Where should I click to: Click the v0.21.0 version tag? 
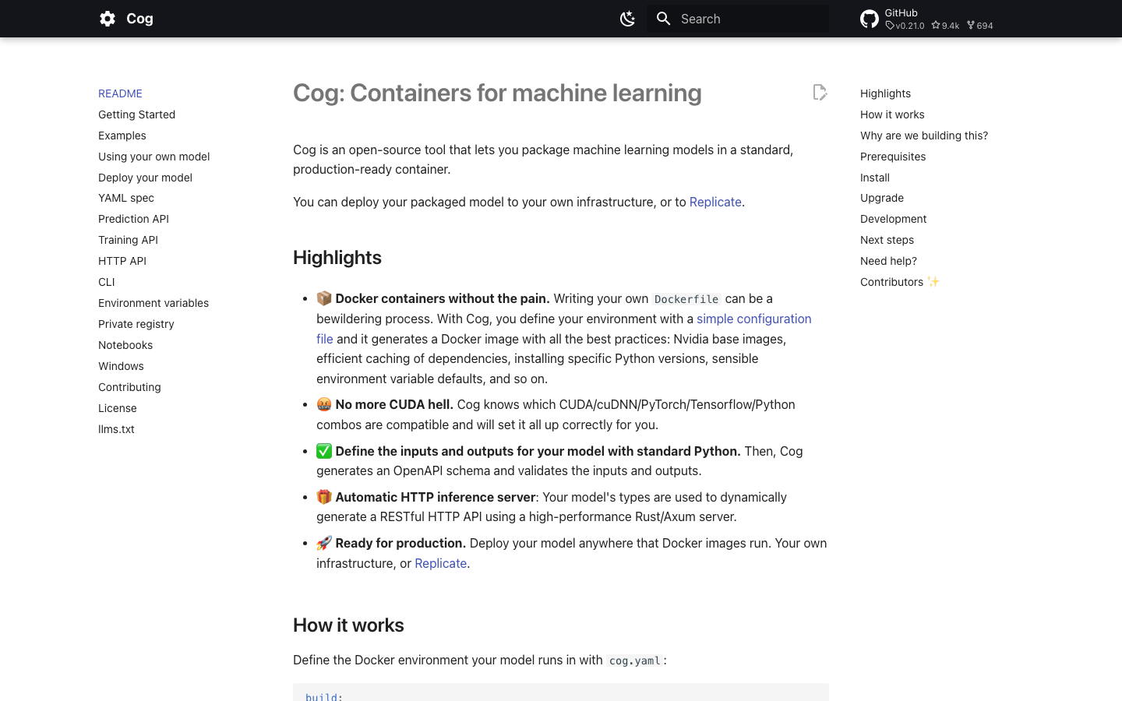[905, 26]
